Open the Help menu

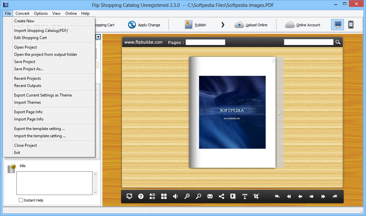86,13
